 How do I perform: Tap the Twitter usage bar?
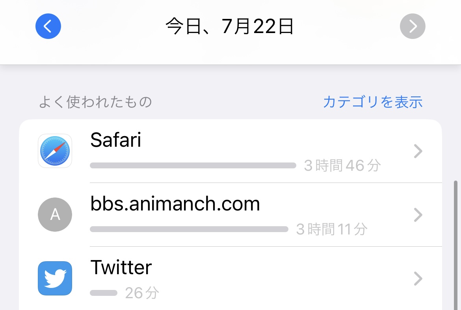[x=104, y=293]
